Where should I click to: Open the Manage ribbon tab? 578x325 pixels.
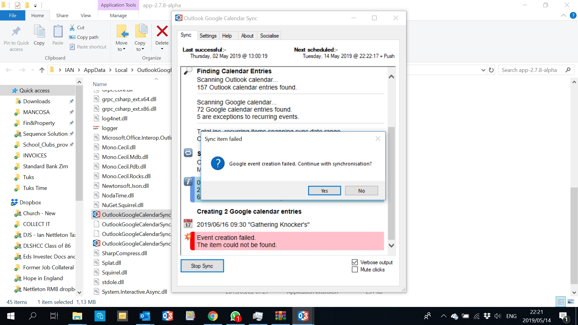pos(118,15)
